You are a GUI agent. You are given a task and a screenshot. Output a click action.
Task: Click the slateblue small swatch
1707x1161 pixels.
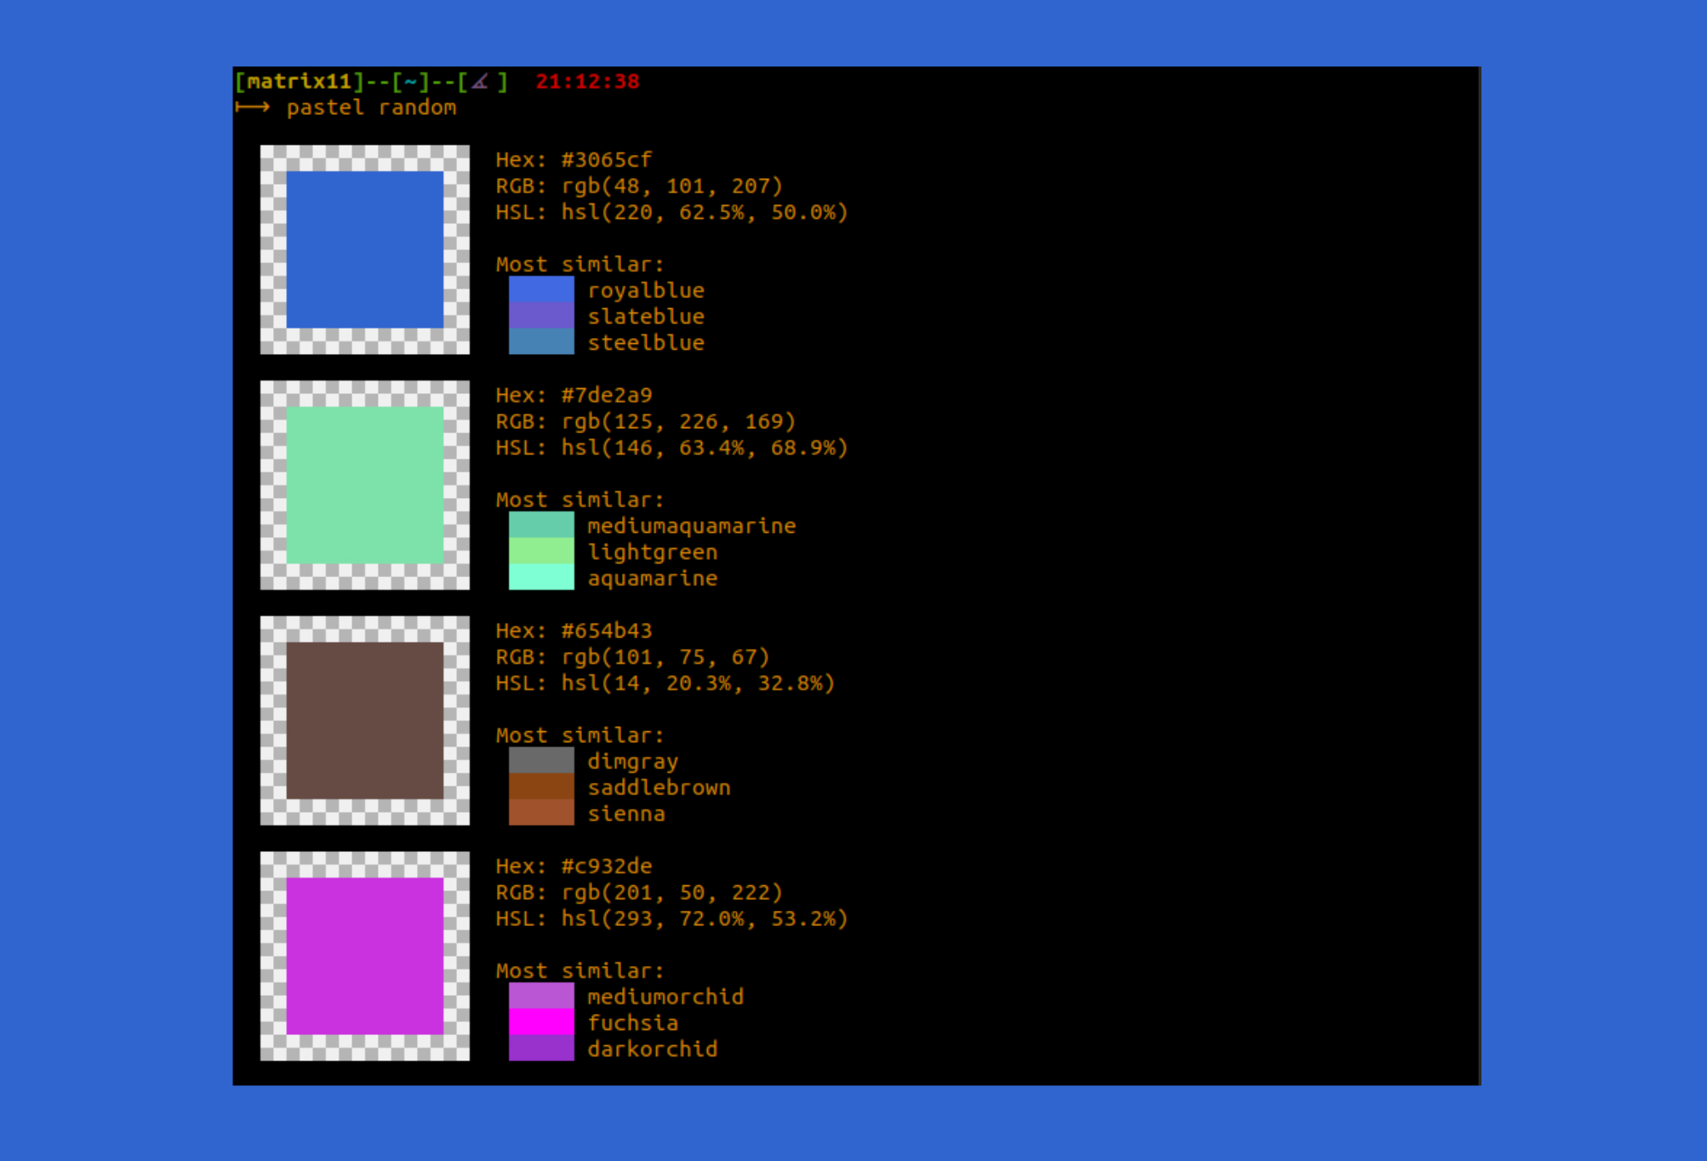[541, 316]
